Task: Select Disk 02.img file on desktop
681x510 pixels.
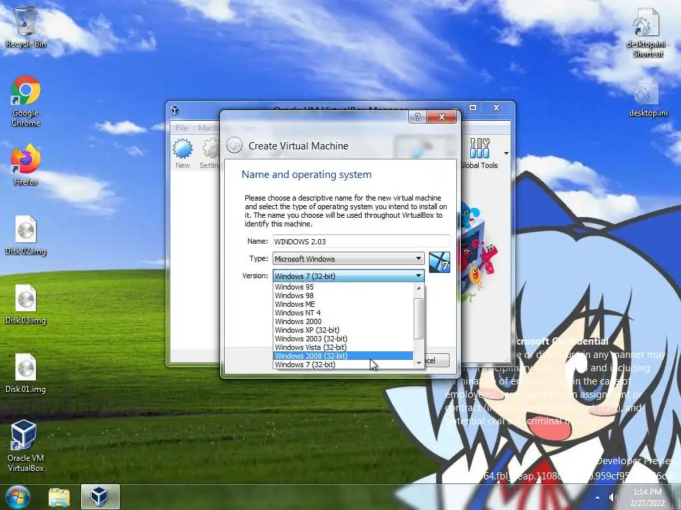Action: pyautogui.click(x=26, y=235)
